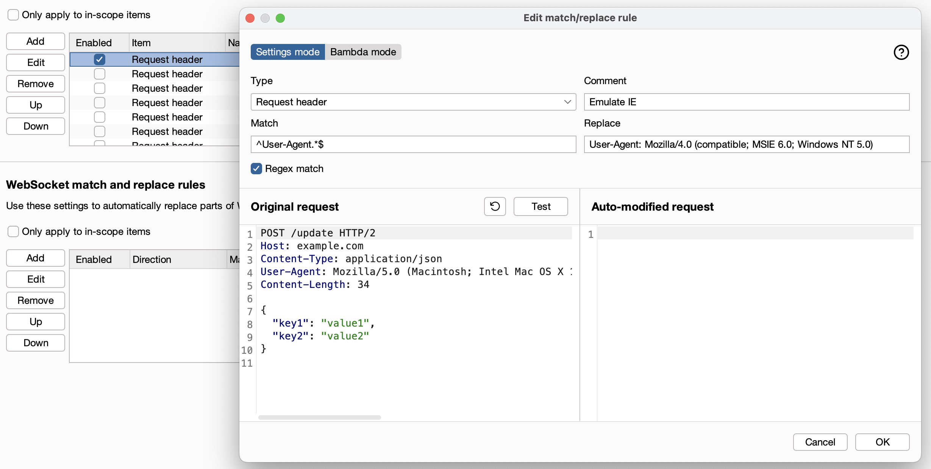Click the reset original request icon

coord(495,206)
